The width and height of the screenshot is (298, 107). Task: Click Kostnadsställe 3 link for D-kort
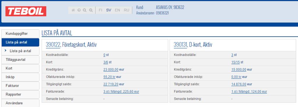[232, 55]
